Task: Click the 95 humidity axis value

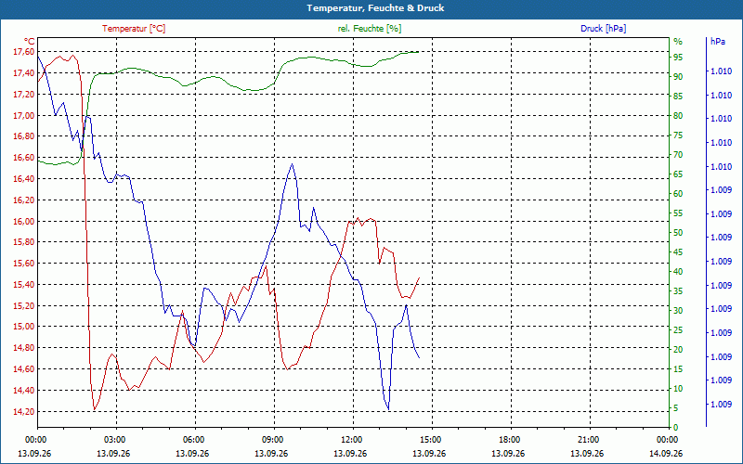Action: click(678, 58)
